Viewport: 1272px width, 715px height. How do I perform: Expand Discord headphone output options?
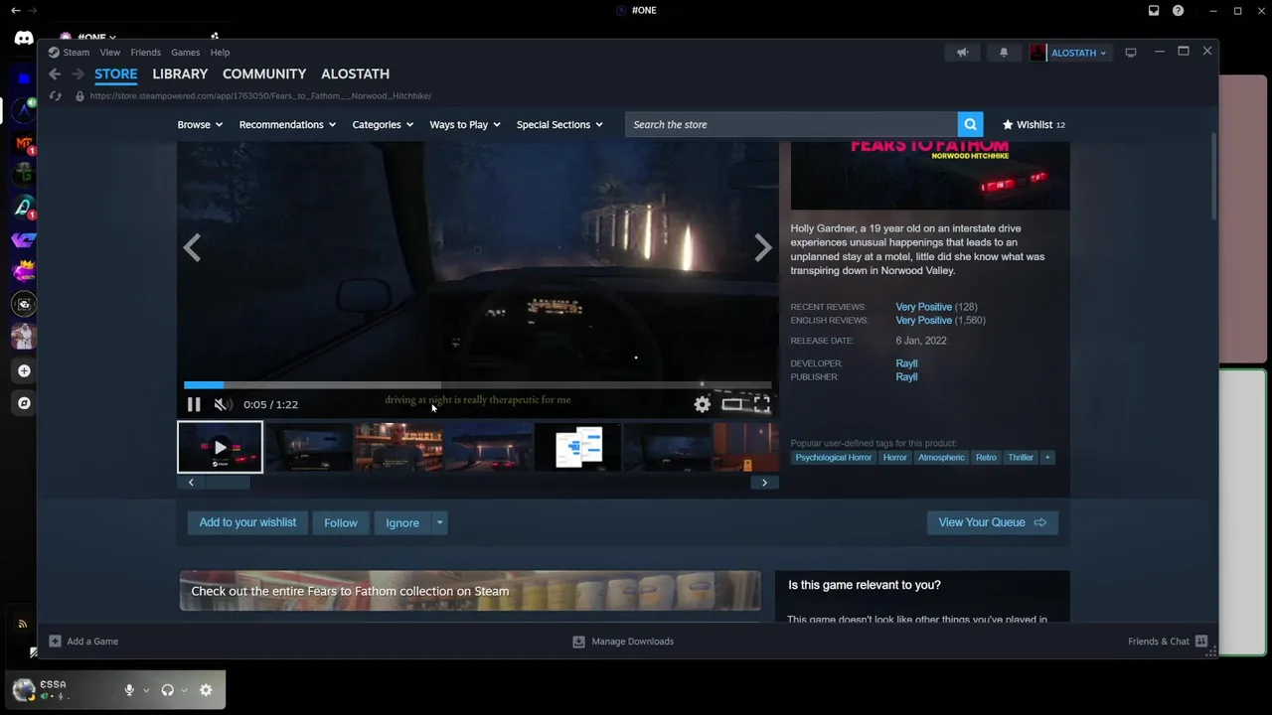[185, 690]
